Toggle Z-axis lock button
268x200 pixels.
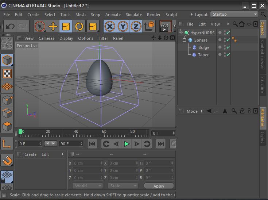click(136, 26)
